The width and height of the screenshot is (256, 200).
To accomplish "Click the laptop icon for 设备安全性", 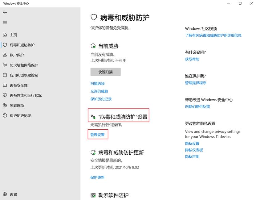I will [x=5, y=85].
